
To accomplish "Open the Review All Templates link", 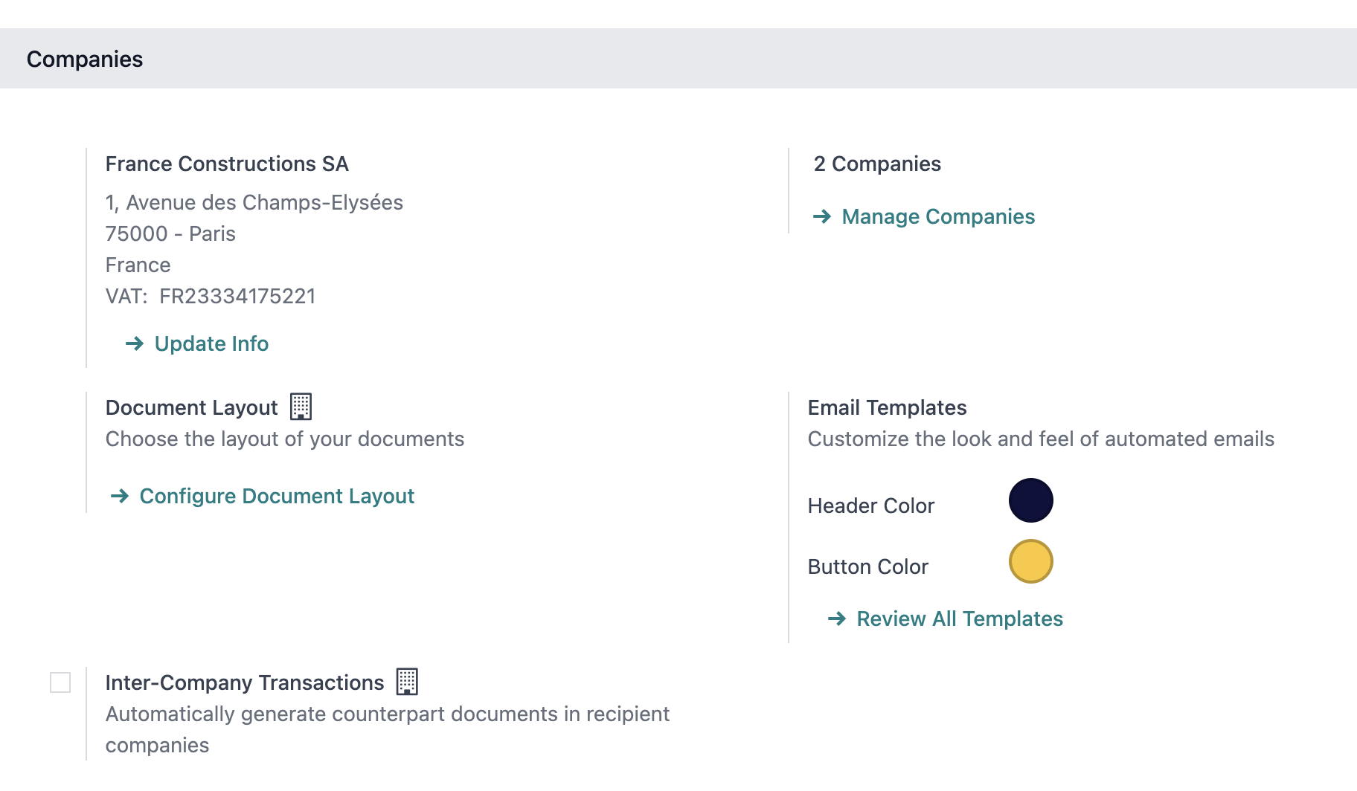I will click(x=959, y=619).
